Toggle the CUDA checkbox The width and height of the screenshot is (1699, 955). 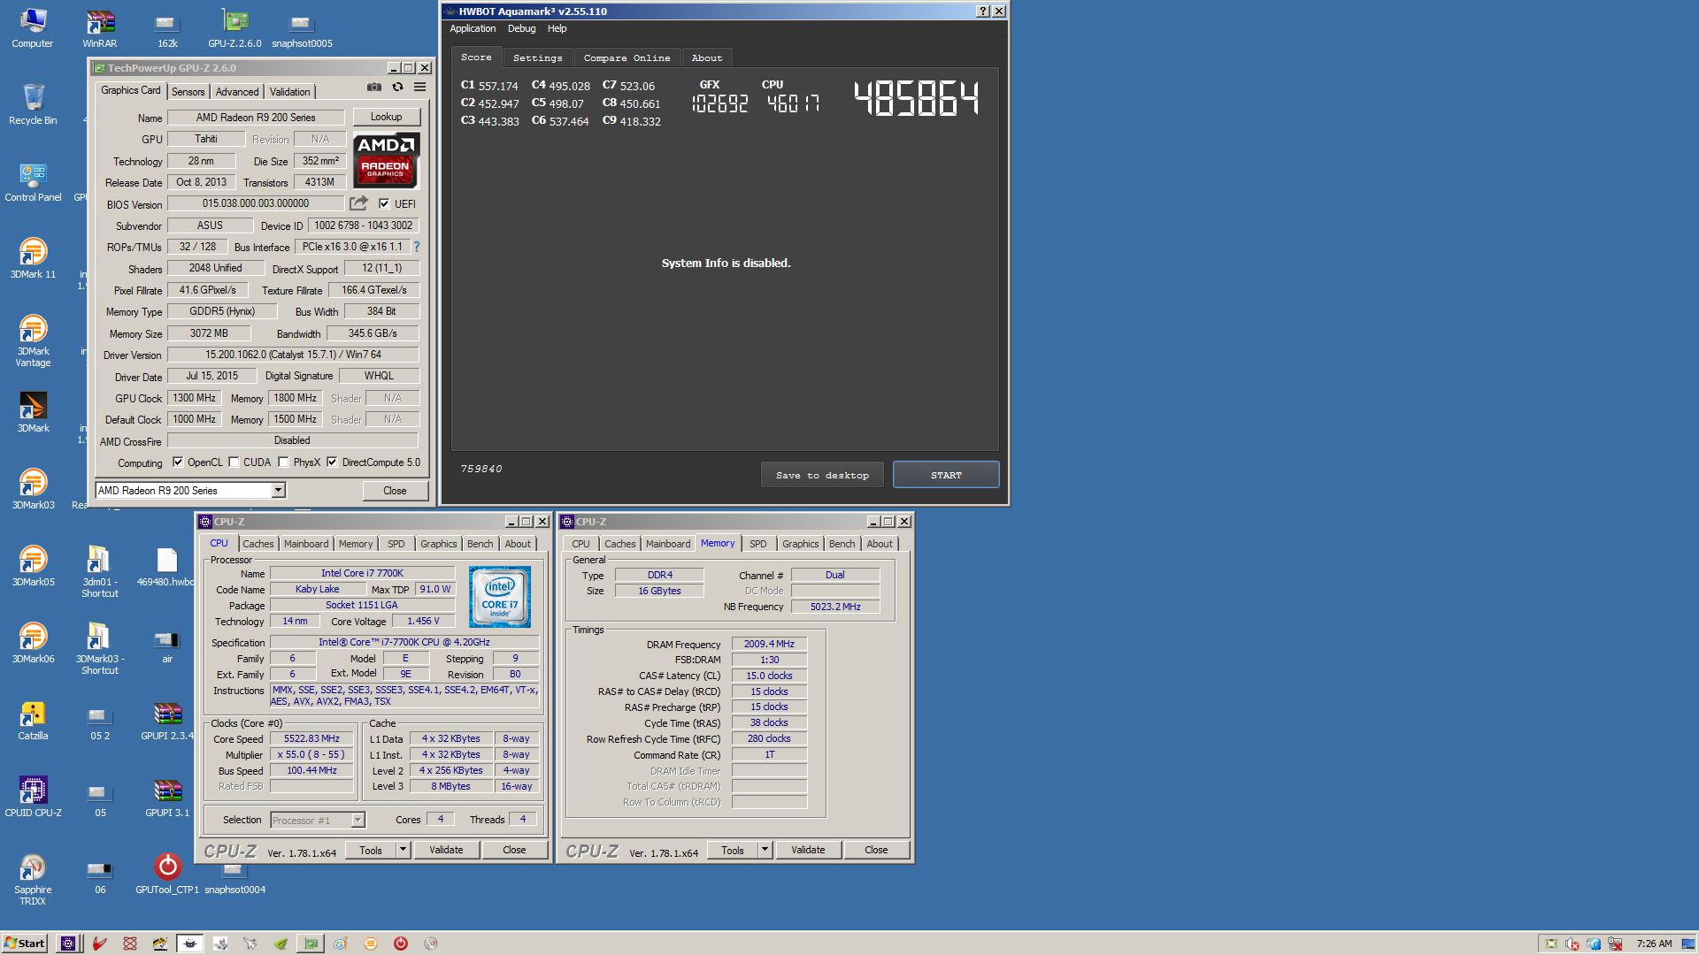point(234,462)
